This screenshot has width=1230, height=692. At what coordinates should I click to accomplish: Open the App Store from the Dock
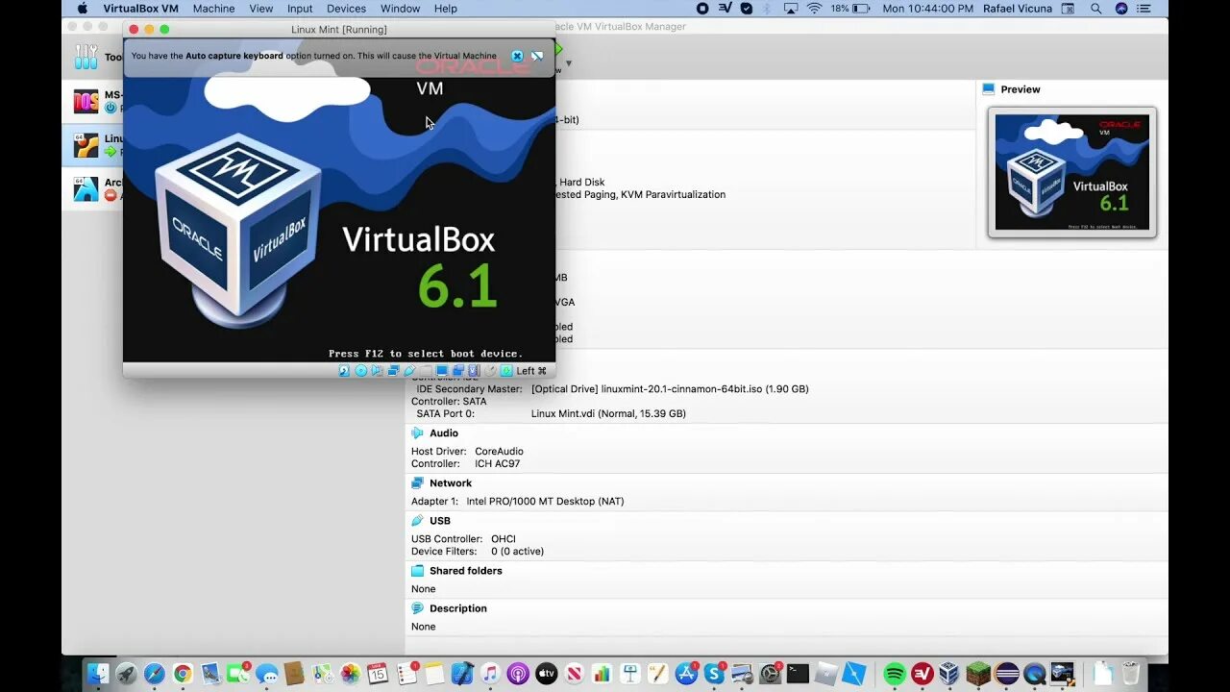click(x=686, y=674)
